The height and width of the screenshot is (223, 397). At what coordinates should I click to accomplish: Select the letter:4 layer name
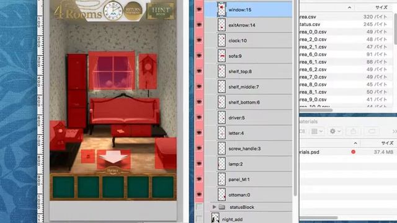click(x=236, y=133)
